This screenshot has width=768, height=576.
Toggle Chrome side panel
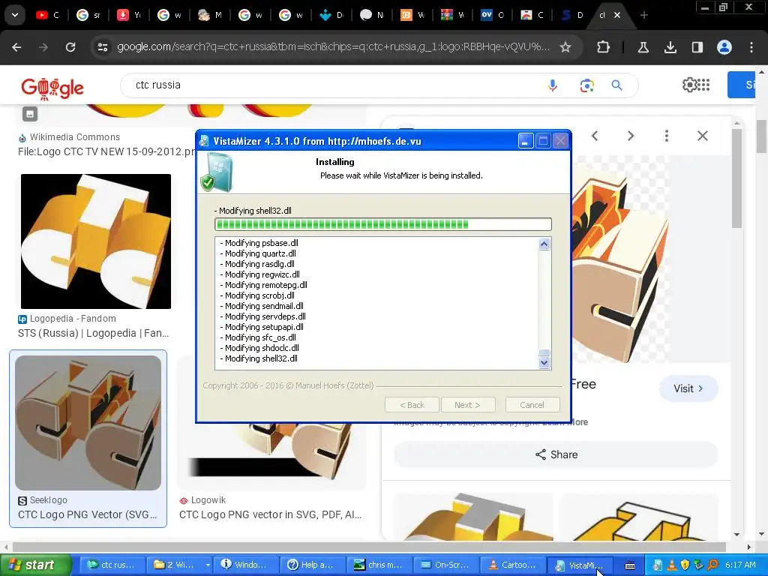[x=697, y=47]
